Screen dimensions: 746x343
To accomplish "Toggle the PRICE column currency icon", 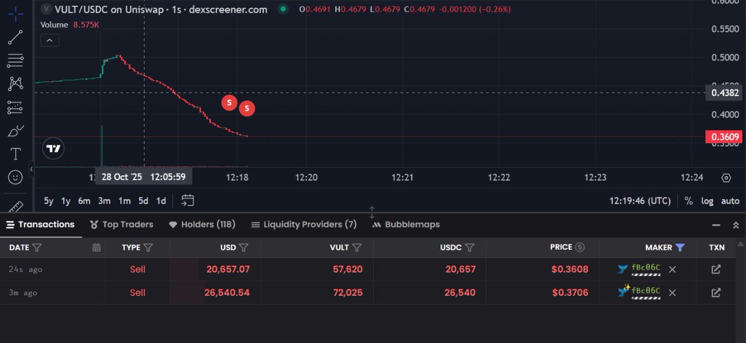I will click(580, 247).
